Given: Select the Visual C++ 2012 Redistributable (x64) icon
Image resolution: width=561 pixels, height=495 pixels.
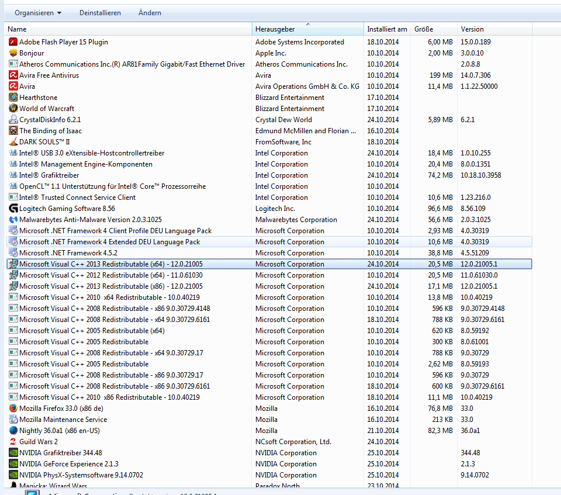Looking at the screenshot, I should tap(13, 275).
